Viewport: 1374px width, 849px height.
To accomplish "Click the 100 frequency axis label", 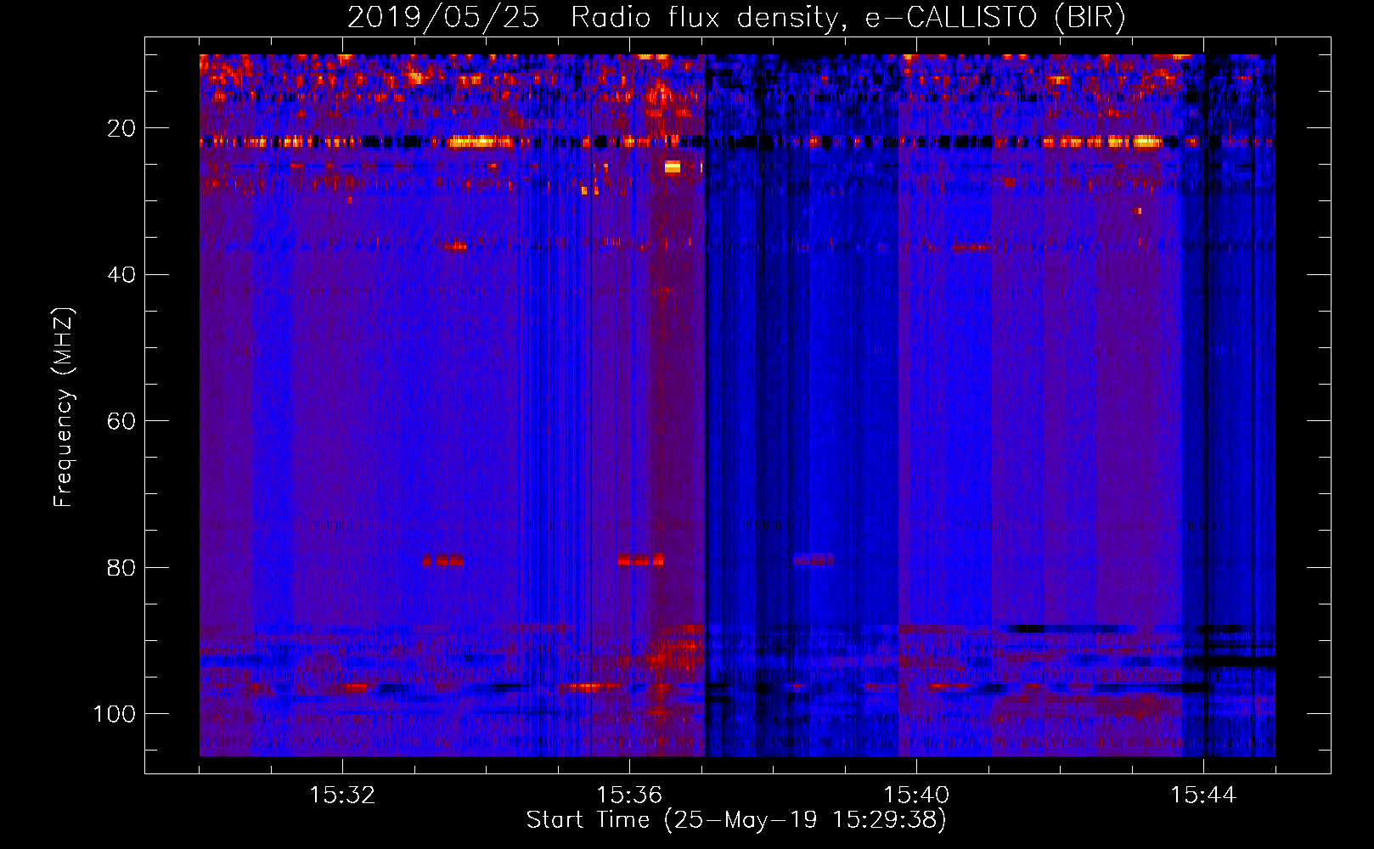I will tap(115, 713).
